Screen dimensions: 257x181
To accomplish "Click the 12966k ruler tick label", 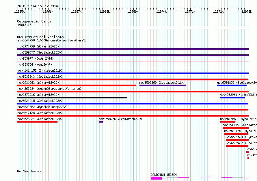I will coord(48,12).
